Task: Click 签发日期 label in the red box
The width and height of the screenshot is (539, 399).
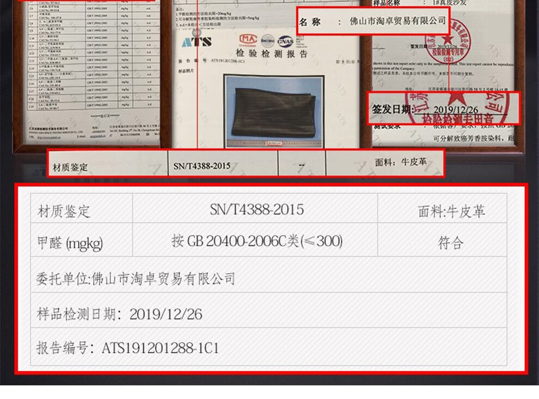Action: coord(392,109)
